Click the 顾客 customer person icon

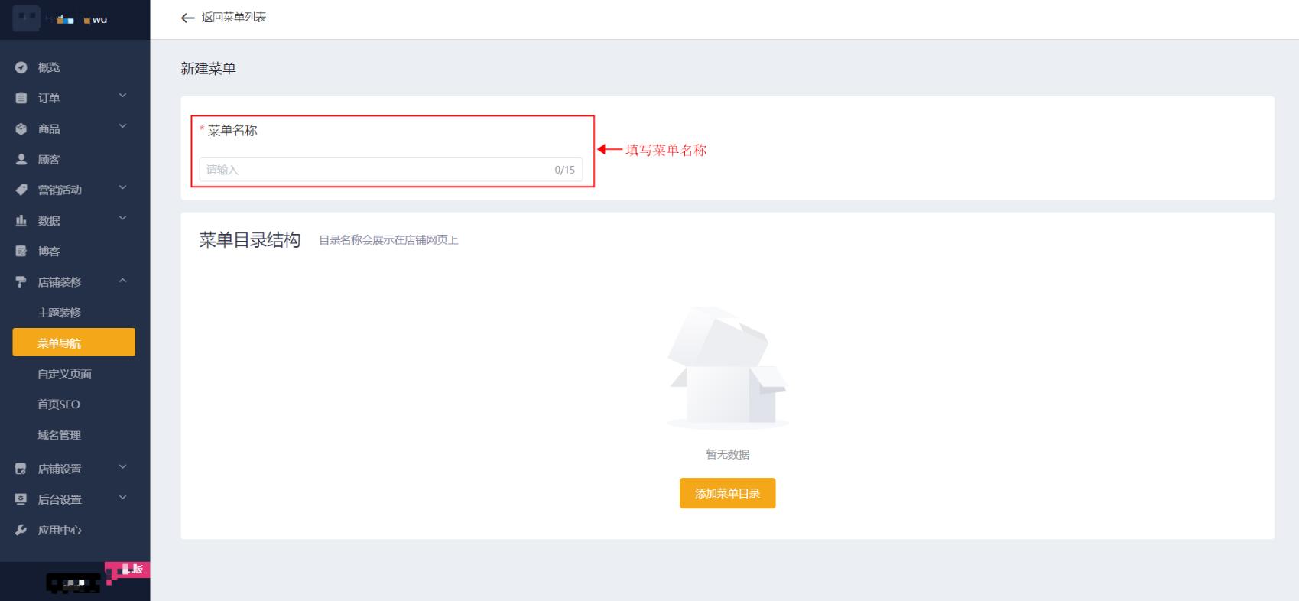(21, 160)
